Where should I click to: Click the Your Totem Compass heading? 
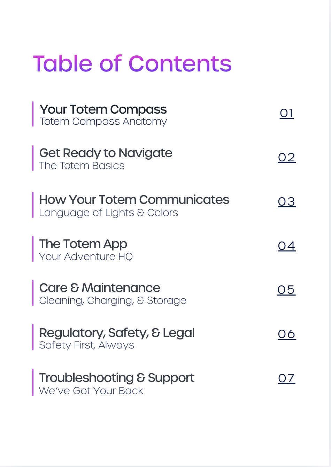click(x=103, y=109)
